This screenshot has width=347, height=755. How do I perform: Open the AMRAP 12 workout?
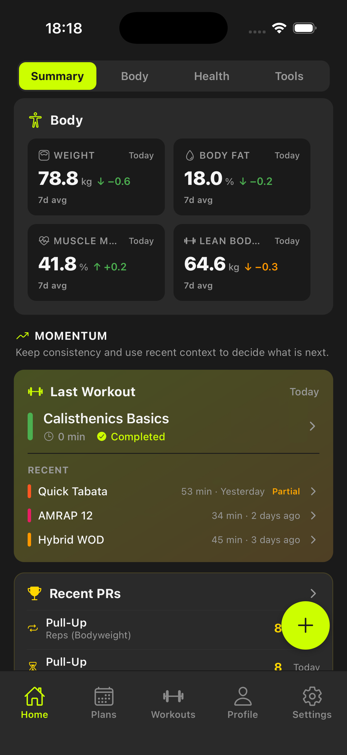click(x=313, y=515)
